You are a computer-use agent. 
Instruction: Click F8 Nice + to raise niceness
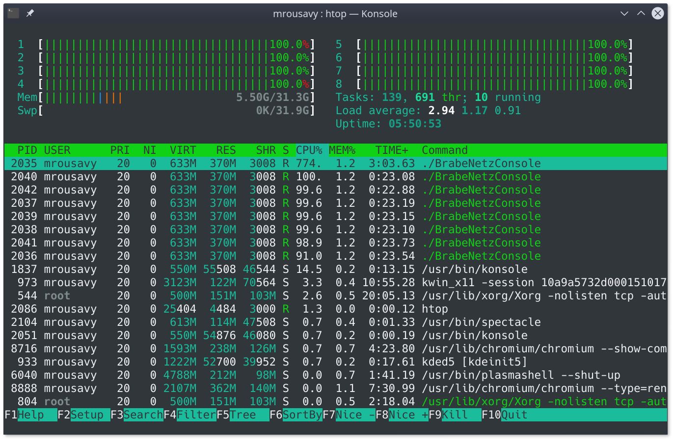(402, 415)
